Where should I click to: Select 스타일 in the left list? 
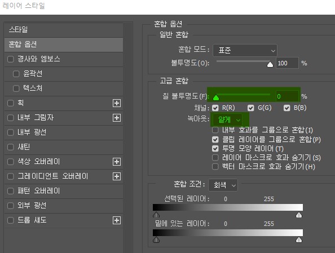pyautogui.click(x=64, y=29)
